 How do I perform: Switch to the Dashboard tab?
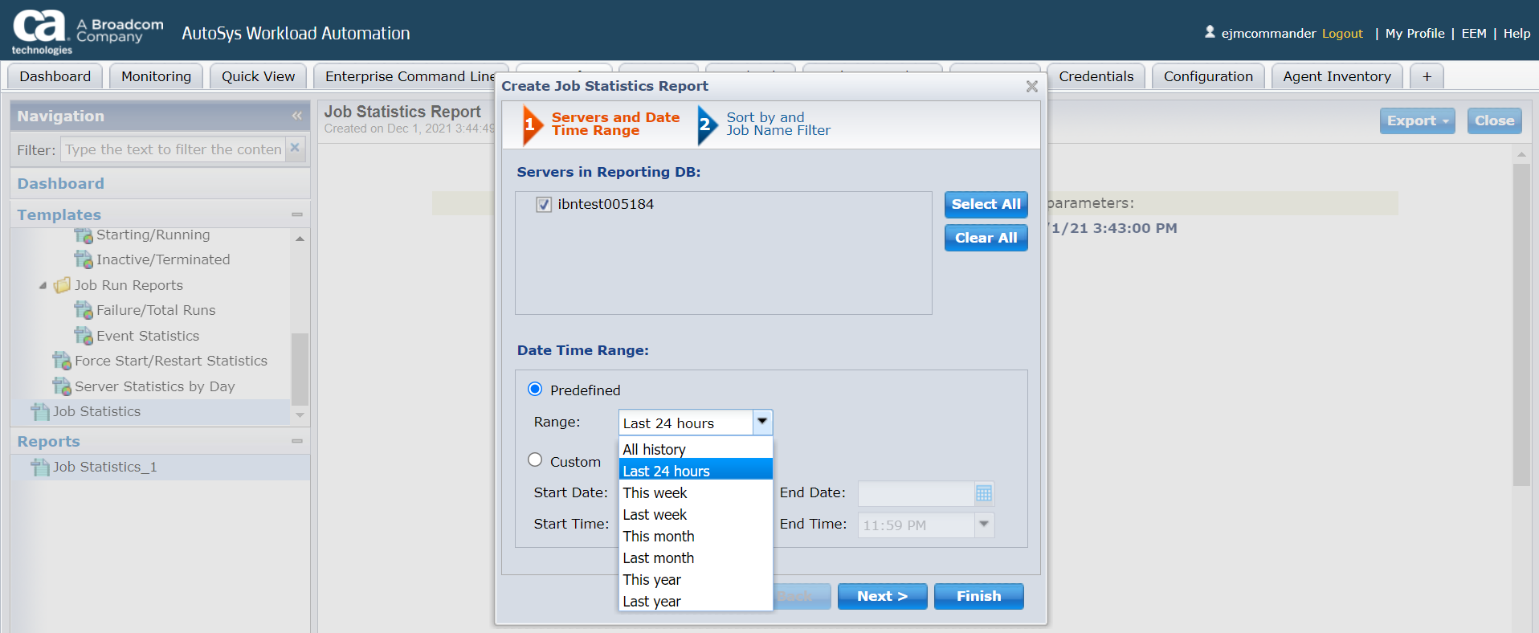point(55,76)
